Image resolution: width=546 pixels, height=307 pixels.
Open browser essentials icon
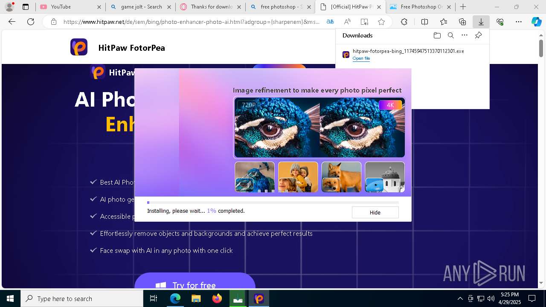[500, 22]
